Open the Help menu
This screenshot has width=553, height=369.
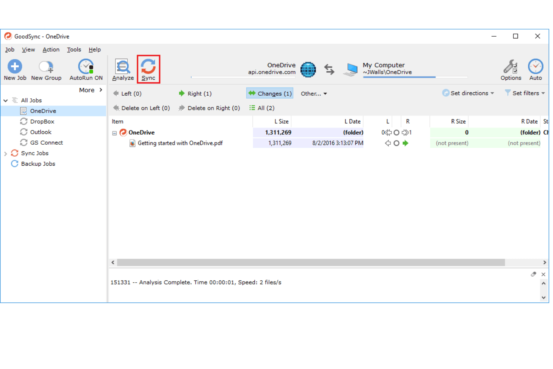point(95,49)
